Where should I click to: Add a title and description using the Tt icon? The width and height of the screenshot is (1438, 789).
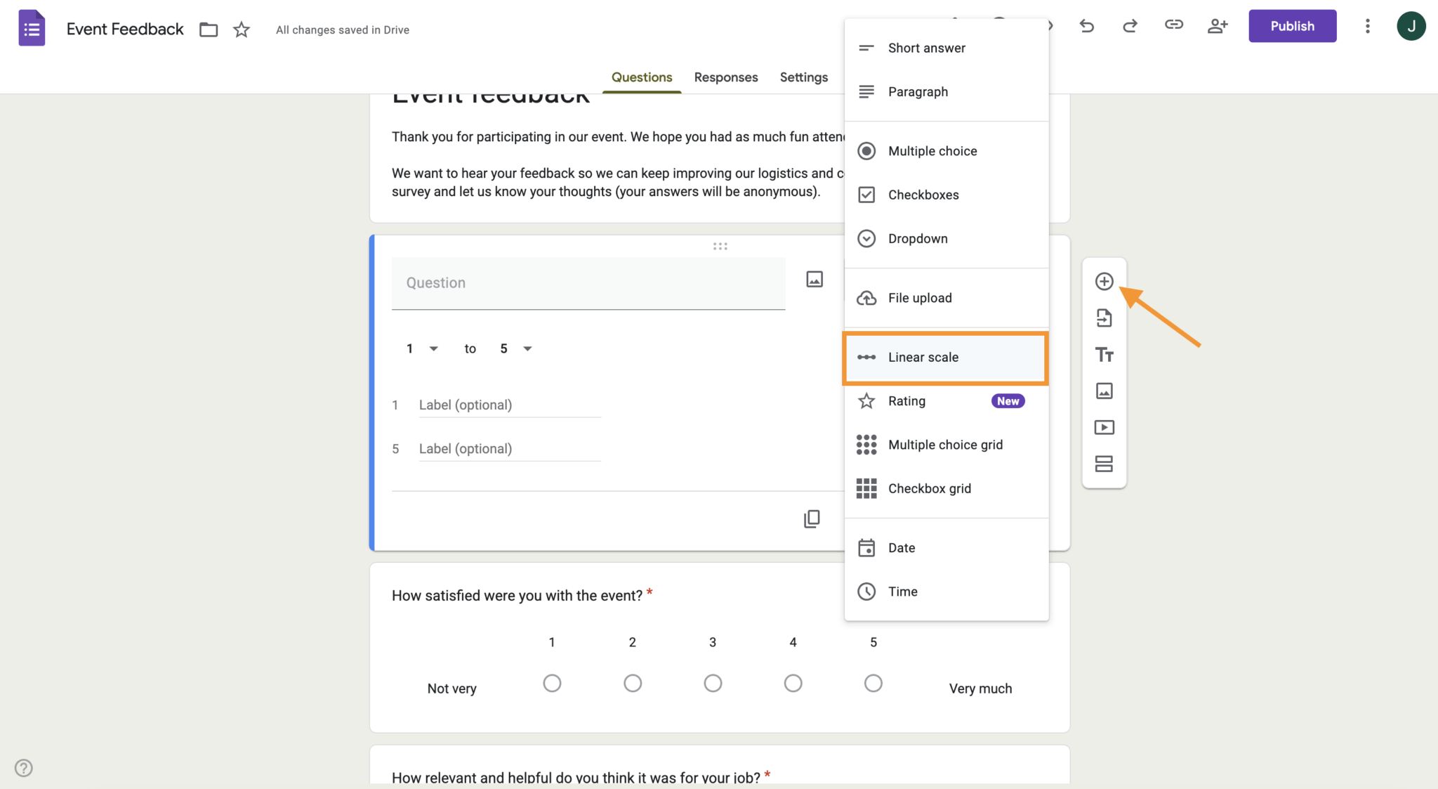(x=1104, y=354)
